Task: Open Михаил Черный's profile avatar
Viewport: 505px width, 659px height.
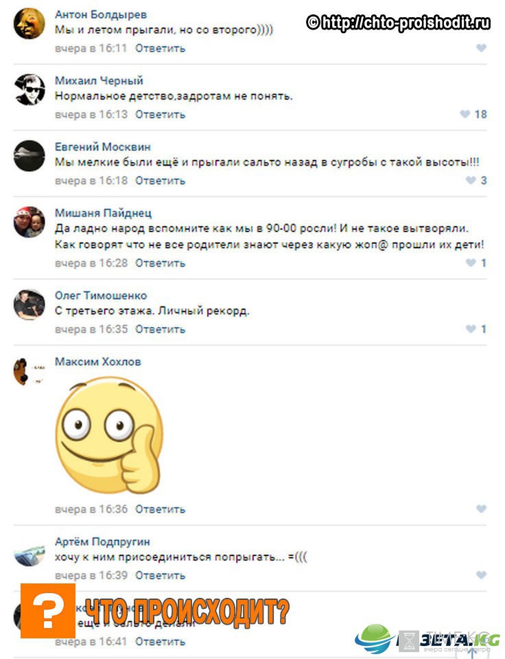Action: (x=30, y=89)
